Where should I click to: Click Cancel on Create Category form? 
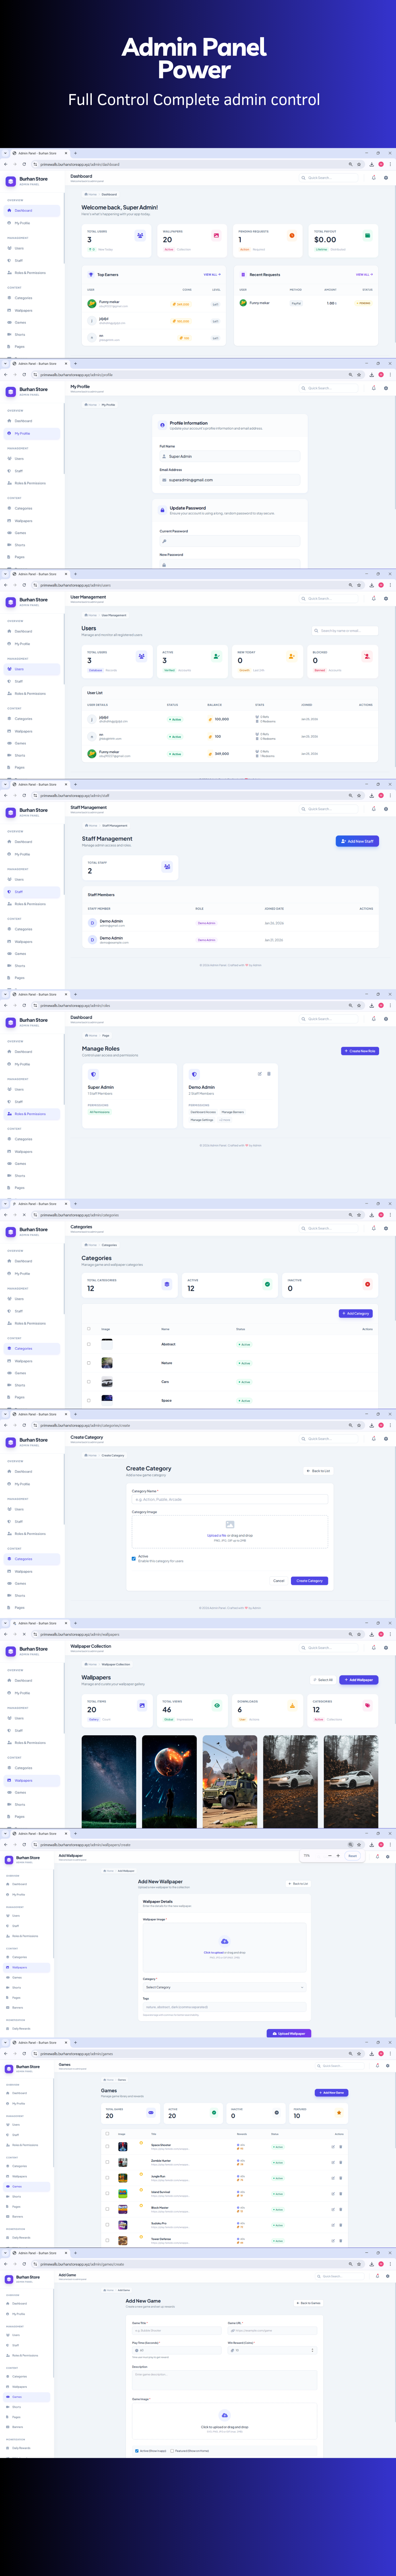279,1581
